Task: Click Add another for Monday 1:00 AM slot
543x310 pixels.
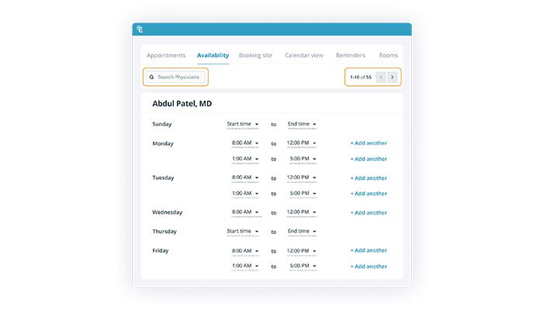Action: coord(368,159)
